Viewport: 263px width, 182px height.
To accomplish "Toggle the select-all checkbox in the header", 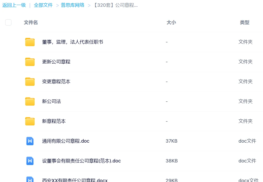I will coord(8,22).
